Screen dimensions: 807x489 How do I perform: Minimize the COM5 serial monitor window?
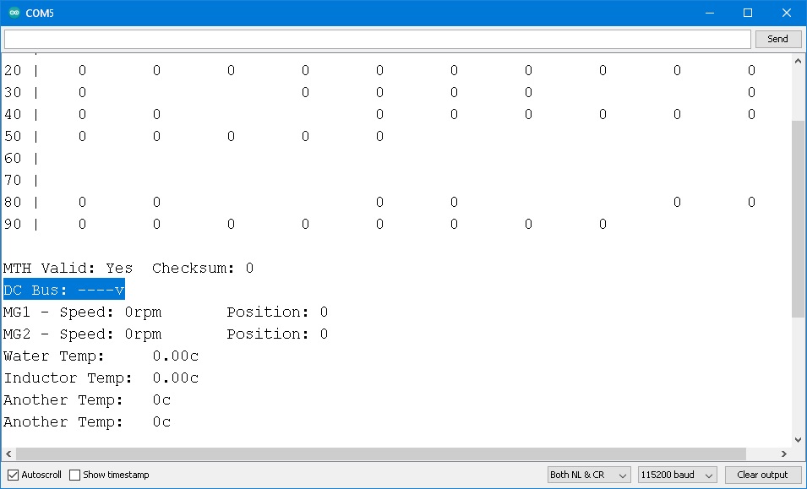click(x=709, y=13)
